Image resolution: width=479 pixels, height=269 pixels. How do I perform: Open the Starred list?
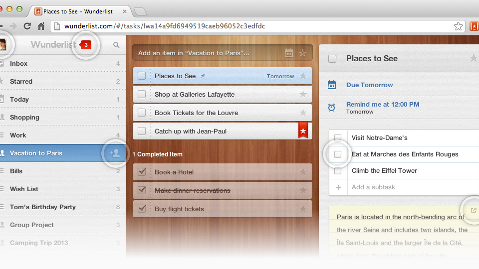coord(63,81)
